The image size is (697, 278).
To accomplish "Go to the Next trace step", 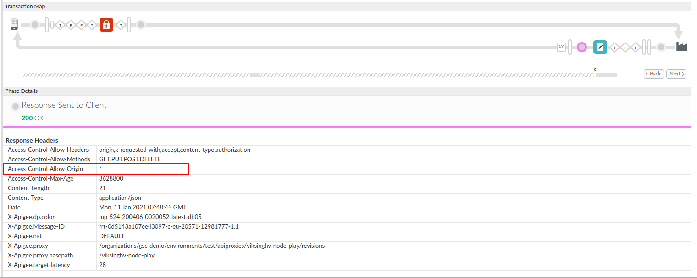I will 676,74.
